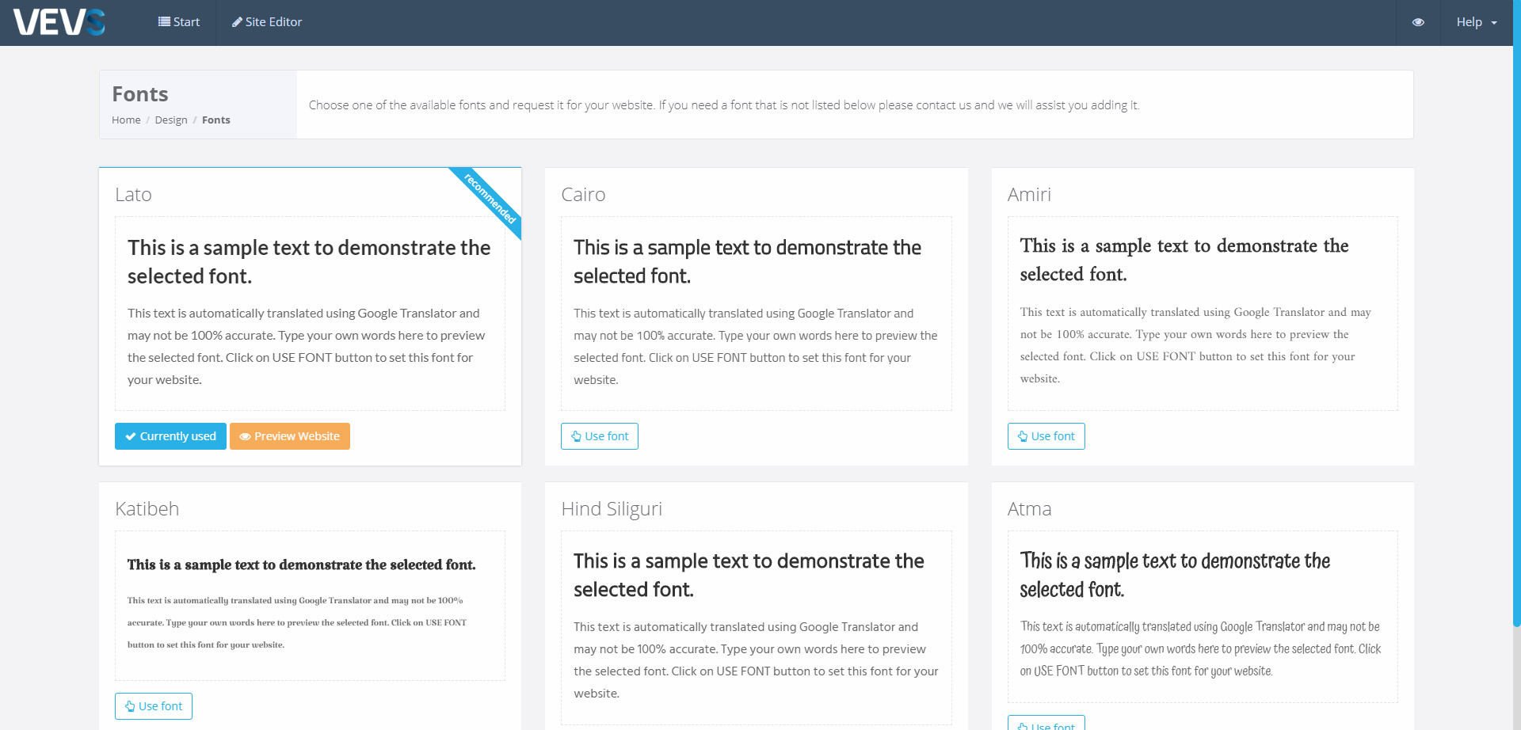Click the Katibeh sample text box
Screen dimensions: 1521x730
(310, 605)
